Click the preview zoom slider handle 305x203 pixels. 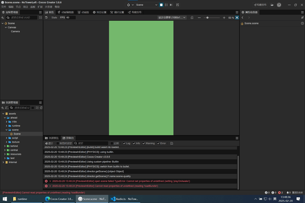click(x=207, y=18)
